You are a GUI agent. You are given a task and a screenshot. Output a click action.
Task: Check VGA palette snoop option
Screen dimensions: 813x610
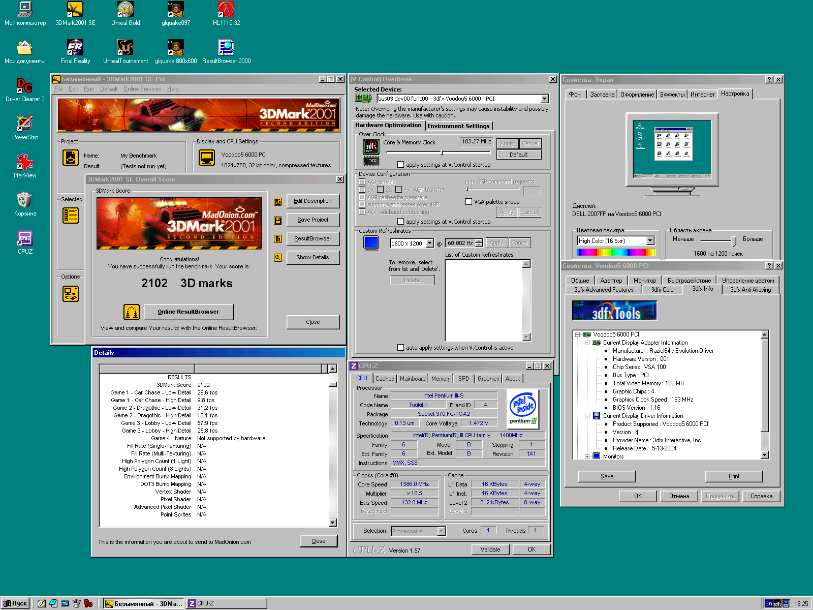pos(468,202)
